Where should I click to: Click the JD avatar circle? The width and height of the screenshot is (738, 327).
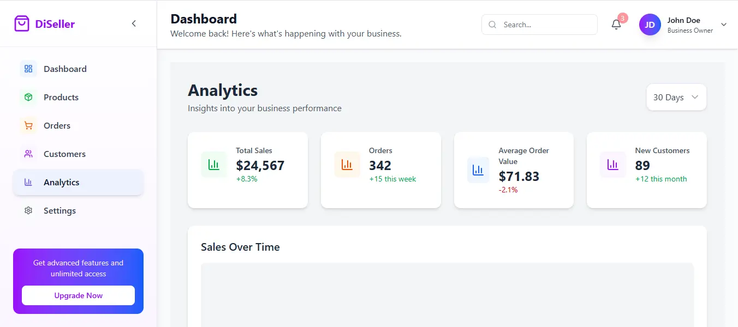[650, 25]
